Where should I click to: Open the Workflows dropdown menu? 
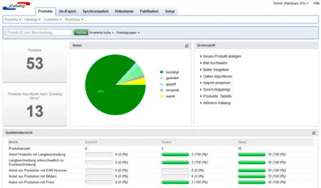74,19
